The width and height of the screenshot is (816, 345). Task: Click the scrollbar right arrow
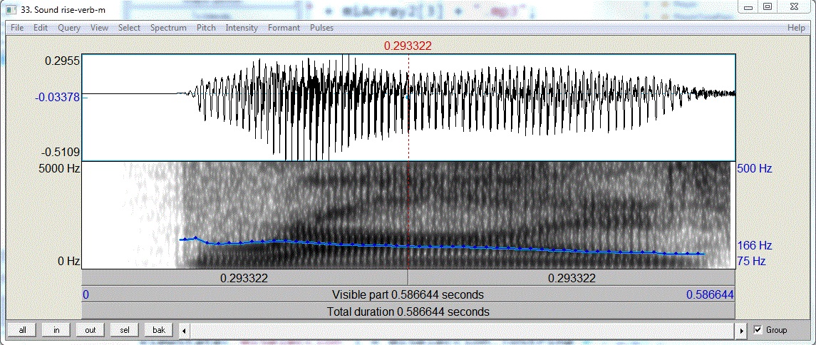pyautogui.click(x=743, y=331)
